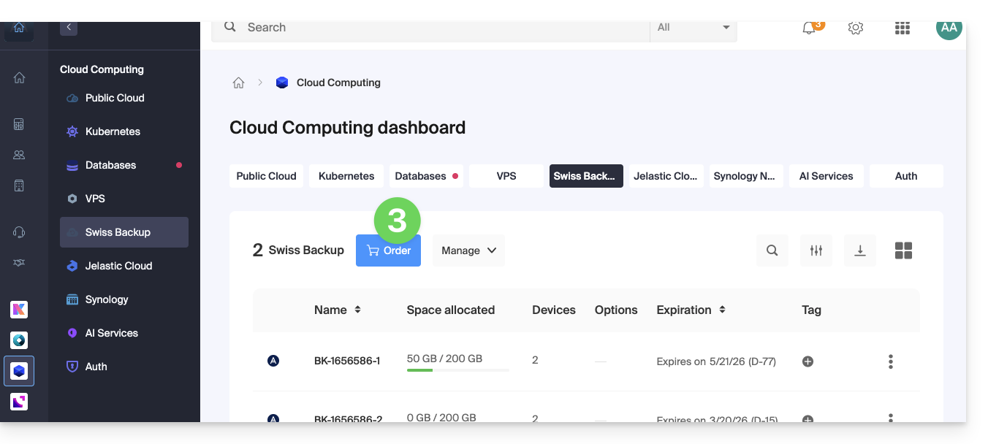Switch to the AI Services tab
This screenshot has height=444, width=988.
point(826,176)
